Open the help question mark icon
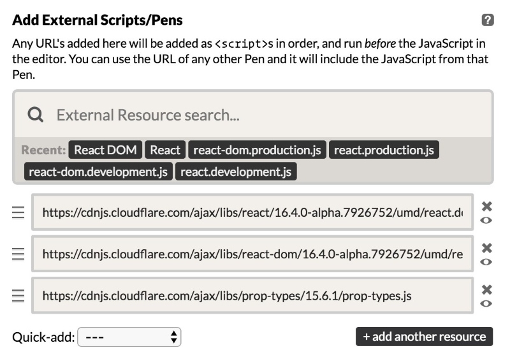This screenshot has width=510, height=350. pyautogui.click(x=488, y=20)
